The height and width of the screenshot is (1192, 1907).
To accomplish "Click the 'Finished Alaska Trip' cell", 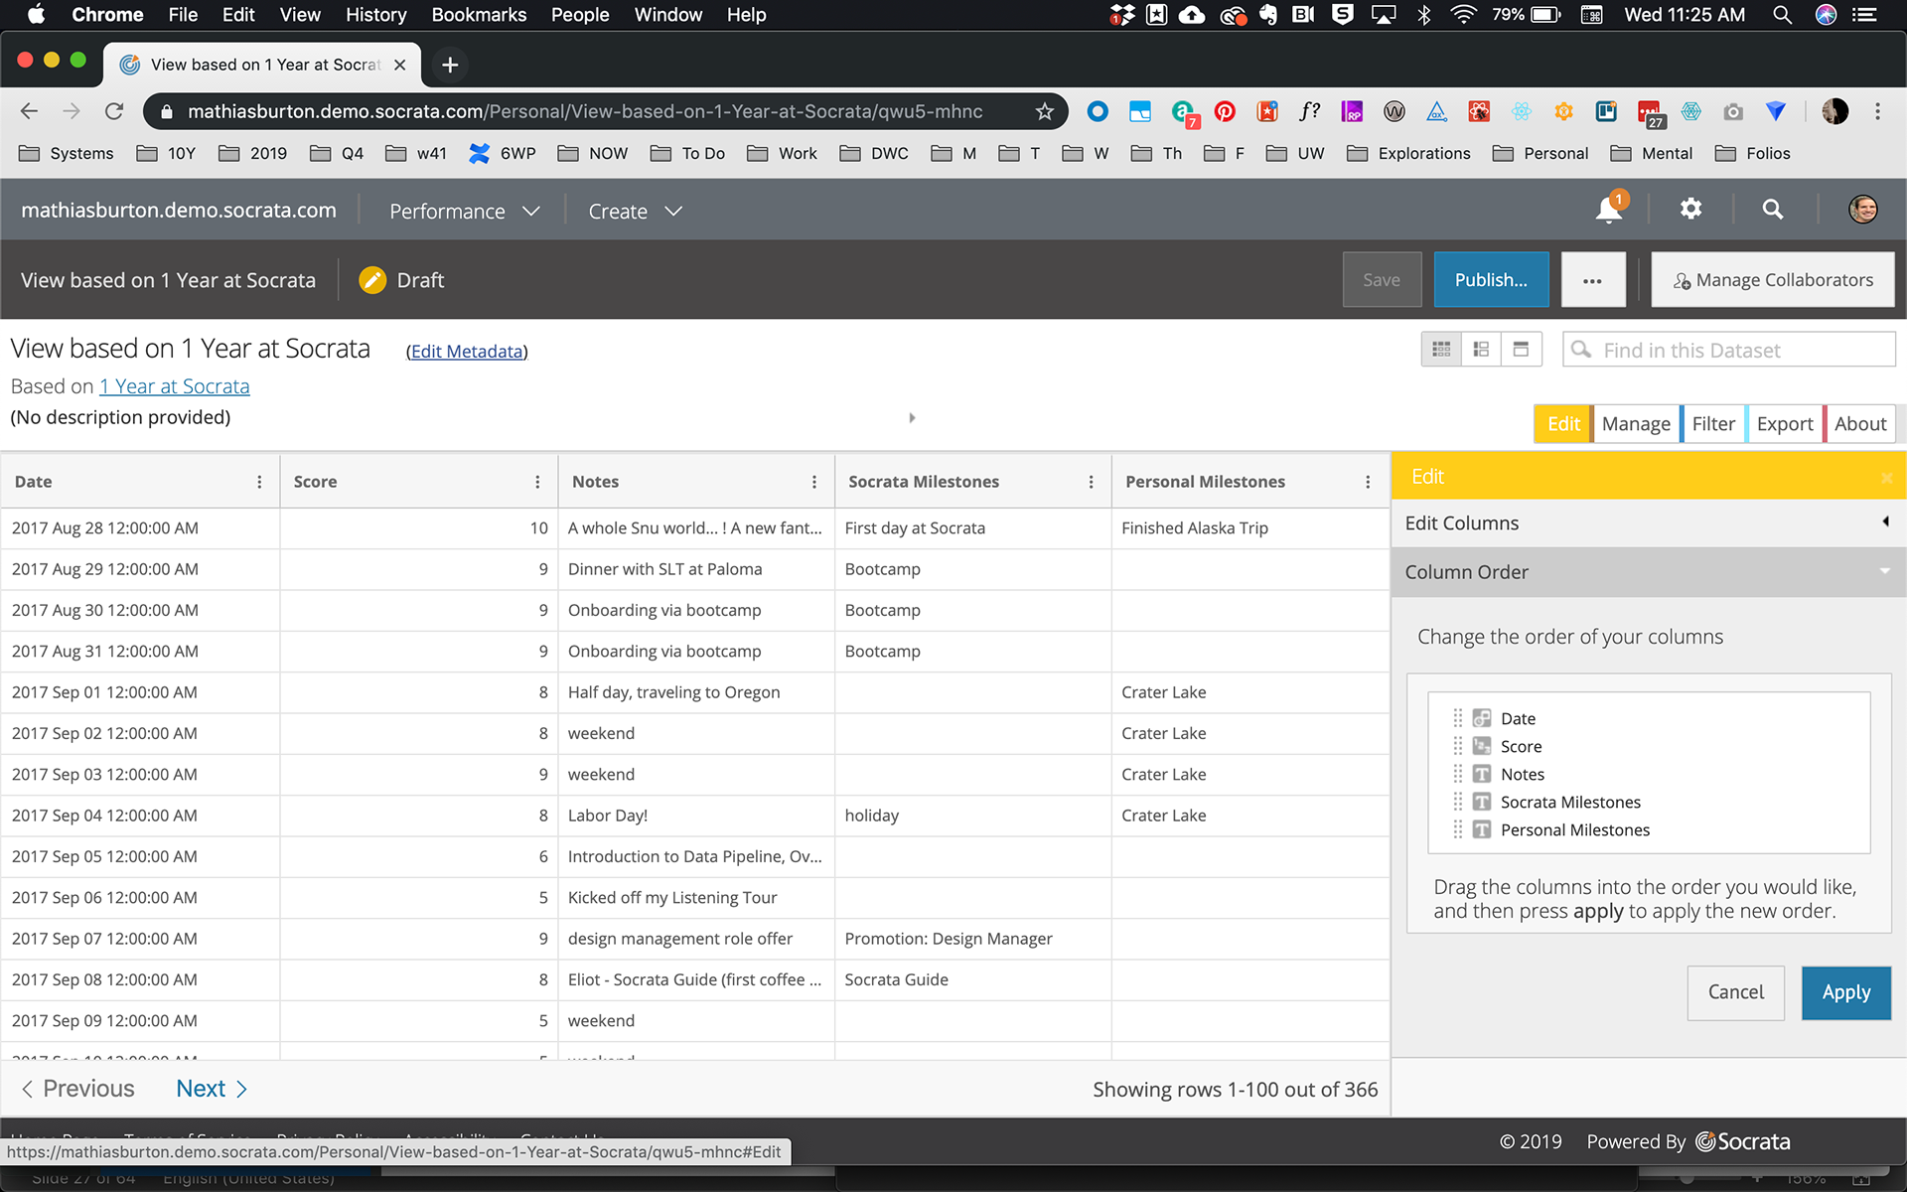I will [1249, 528].
